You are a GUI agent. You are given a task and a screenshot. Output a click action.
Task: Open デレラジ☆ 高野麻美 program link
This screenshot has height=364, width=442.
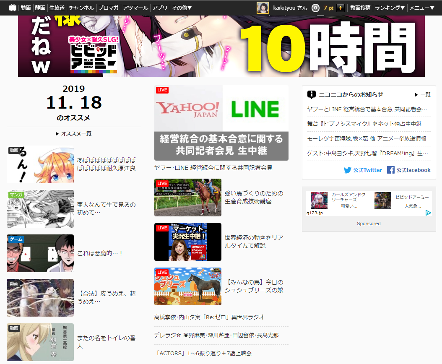coord(216,335)
